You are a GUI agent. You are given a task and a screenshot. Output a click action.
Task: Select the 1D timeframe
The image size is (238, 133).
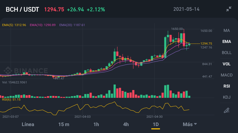coord(156,124)
